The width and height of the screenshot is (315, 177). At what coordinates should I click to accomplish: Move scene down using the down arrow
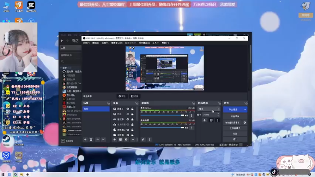pos(103,140)
